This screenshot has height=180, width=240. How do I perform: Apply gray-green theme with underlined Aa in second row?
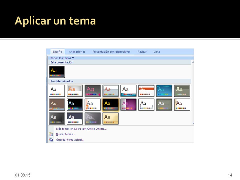click(x=164, y=104)
